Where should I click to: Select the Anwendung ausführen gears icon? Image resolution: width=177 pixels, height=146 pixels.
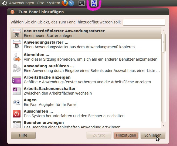tap(17, 68)
